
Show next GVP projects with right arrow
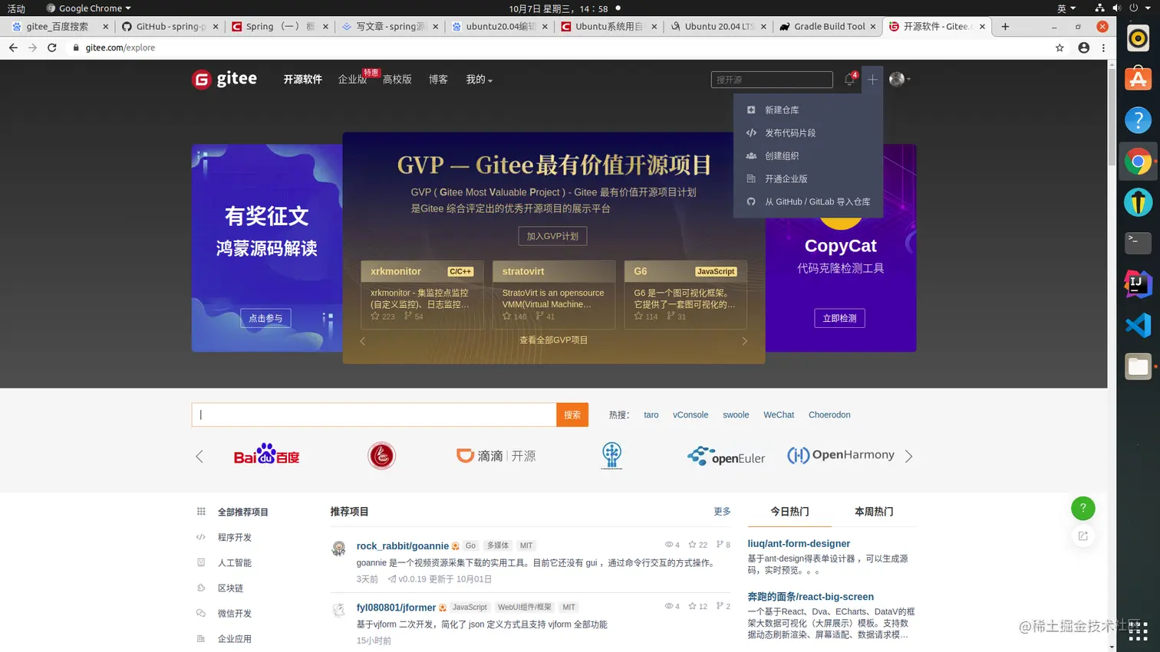pyautogui.click(x=744, y=341)
